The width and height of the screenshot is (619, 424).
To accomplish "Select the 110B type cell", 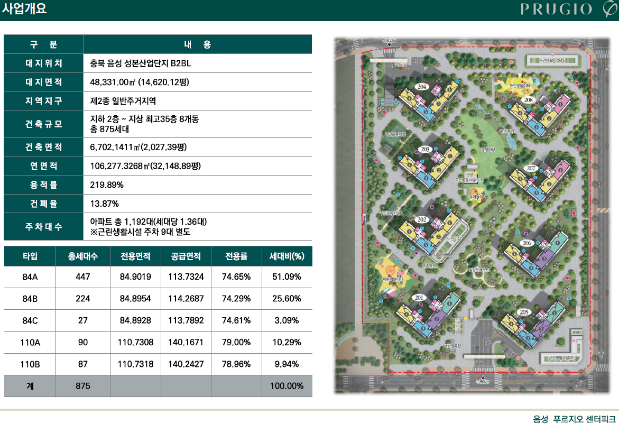I will click(x=30, y=364).
